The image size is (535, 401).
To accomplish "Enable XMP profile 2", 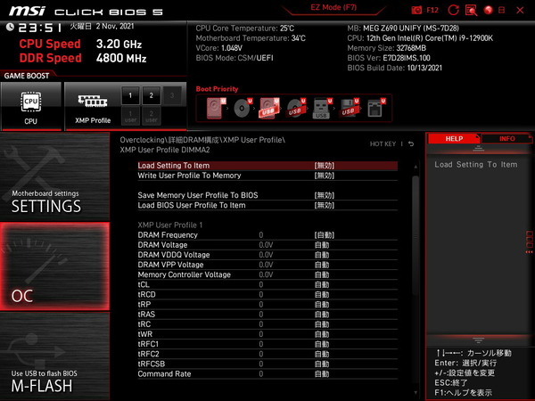I will click(x=152, y=95).
